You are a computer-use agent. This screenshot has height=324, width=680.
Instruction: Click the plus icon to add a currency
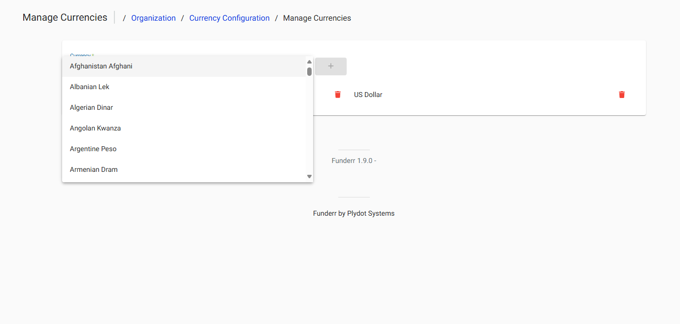[330, 66]
